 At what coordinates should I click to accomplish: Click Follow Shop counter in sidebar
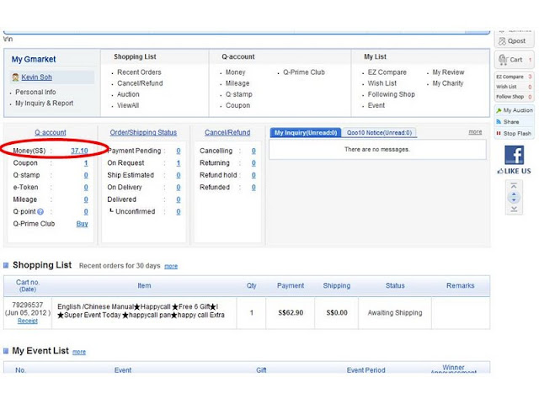[x=514, y=97]
